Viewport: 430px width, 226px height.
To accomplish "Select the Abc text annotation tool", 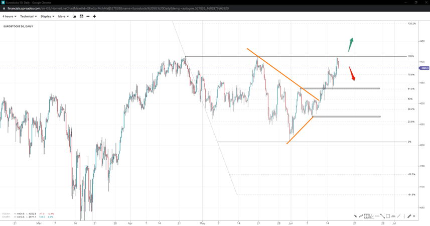I will 393,216.
